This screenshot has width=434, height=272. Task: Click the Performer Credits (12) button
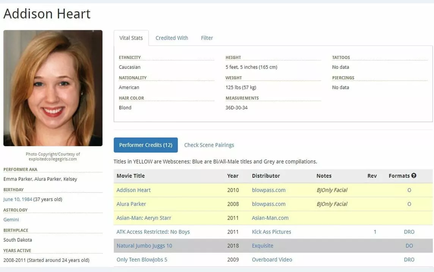point(146,145)
